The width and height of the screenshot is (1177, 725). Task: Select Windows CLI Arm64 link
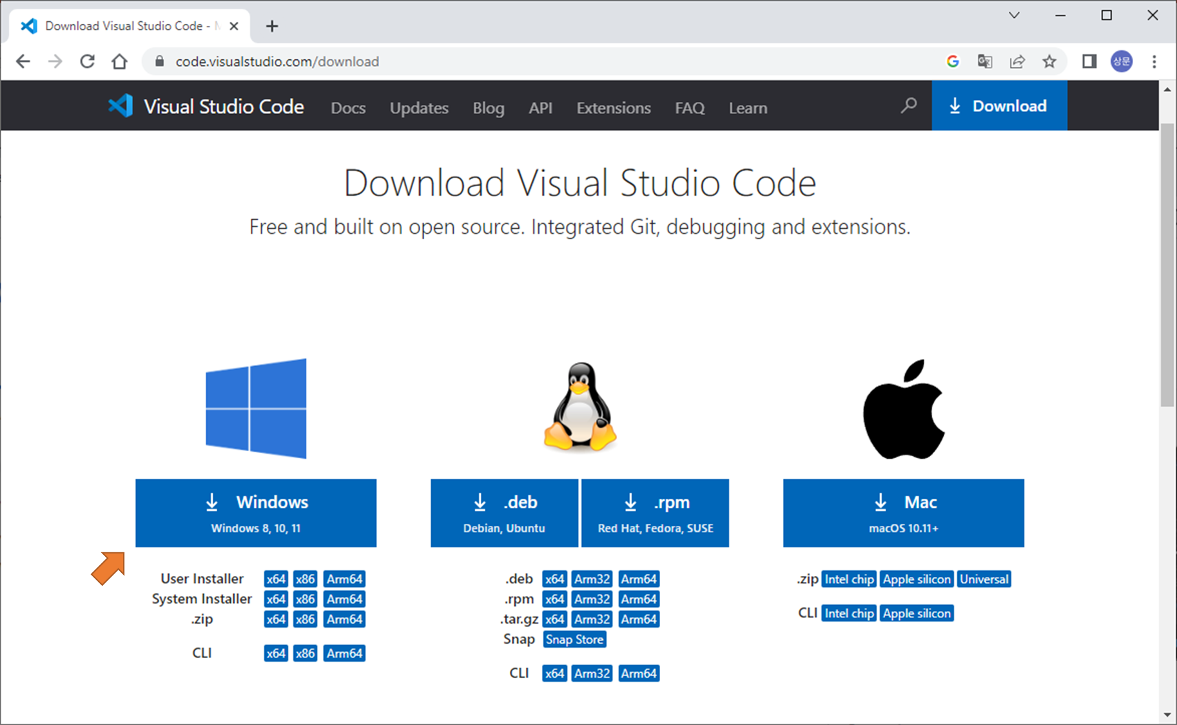click(x=344, y=653)
